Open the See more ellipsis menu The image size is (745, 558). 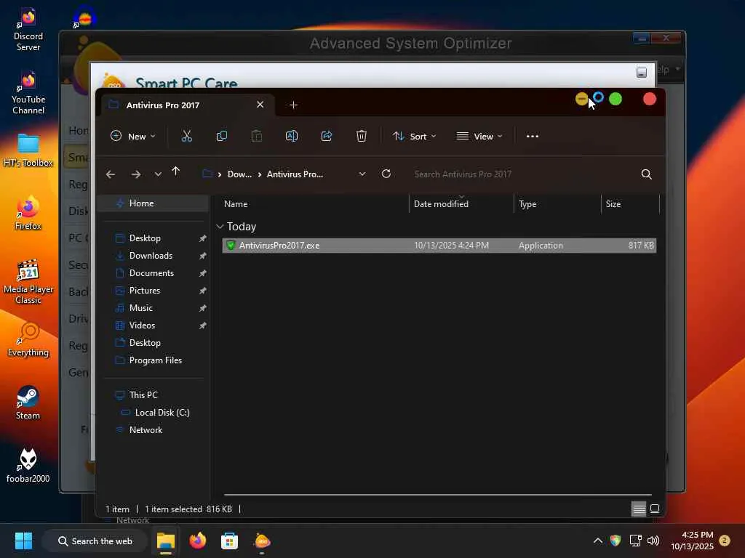click(533, 136)
